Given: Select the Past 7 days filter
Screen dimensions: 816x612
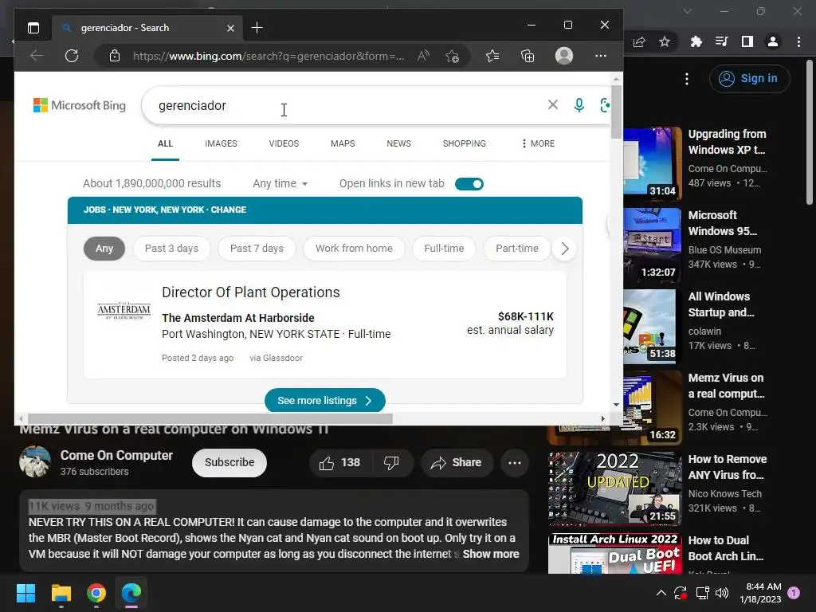Looking at the screenshot, I should point(257,249).
